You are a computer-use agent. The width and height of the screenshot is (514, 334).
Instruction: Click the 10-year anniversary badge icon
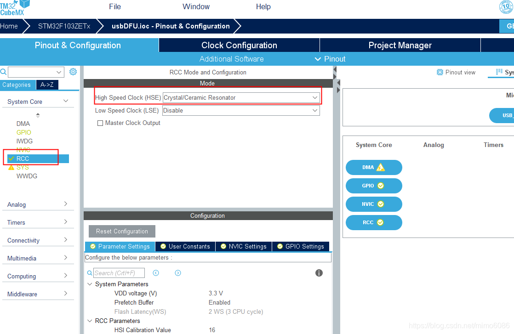click(x=506, y=6)
